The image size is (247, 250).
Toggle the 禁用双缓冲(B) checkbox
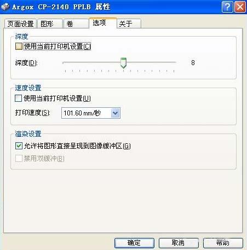[x=19, y=158]
